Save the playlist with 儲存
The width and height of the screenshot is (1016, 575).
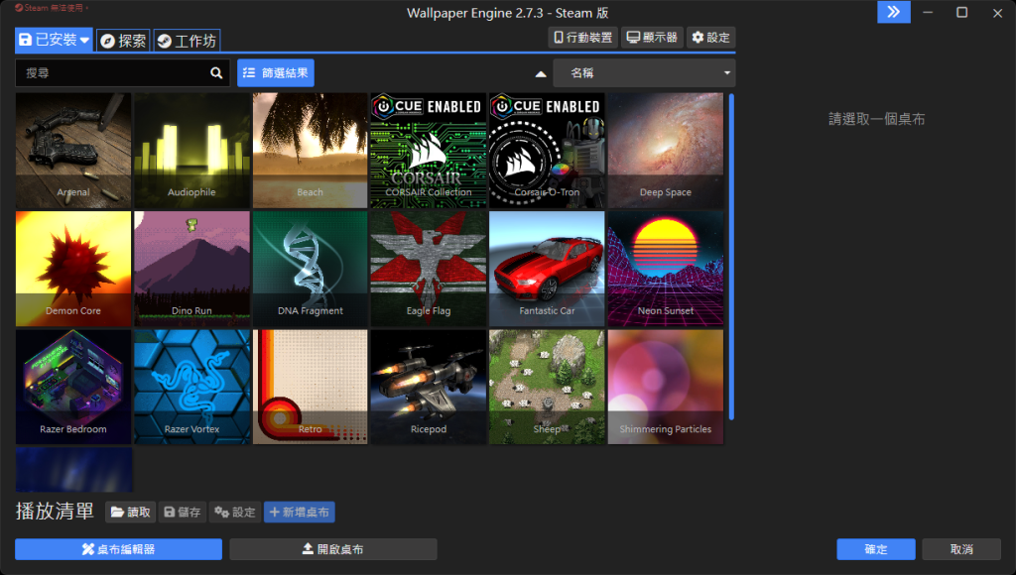[x=183, y=513]
